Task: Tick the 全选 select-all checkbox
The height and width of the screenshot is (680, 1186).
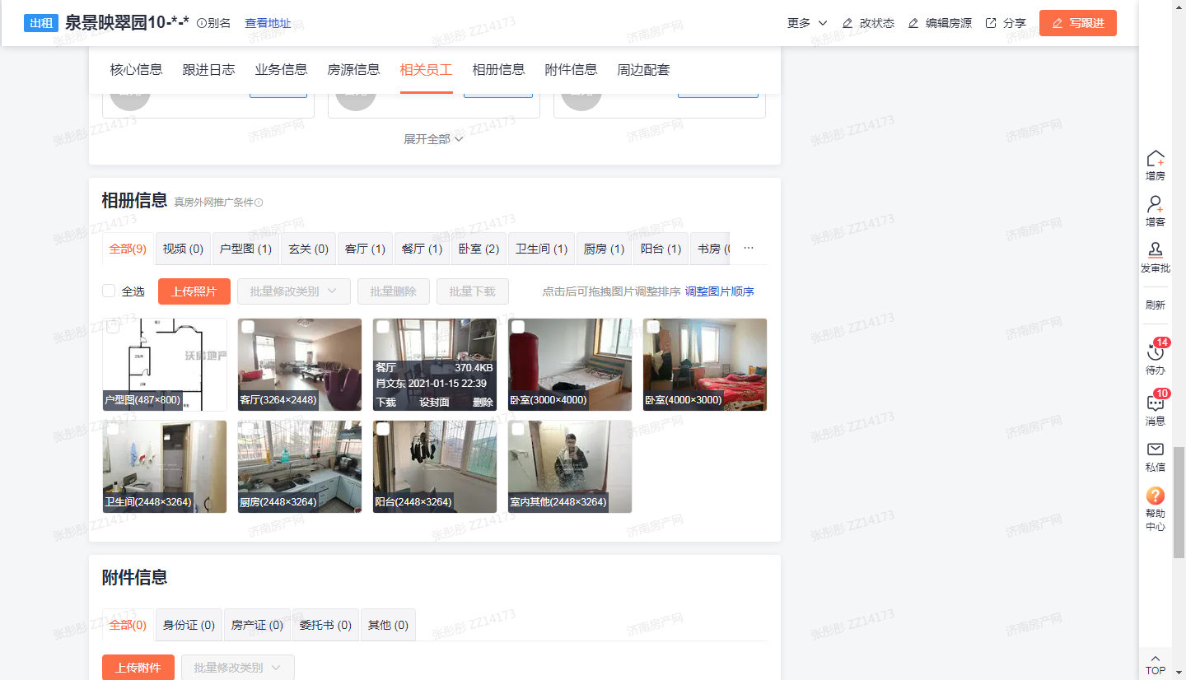Action: [x=109, y=291]
